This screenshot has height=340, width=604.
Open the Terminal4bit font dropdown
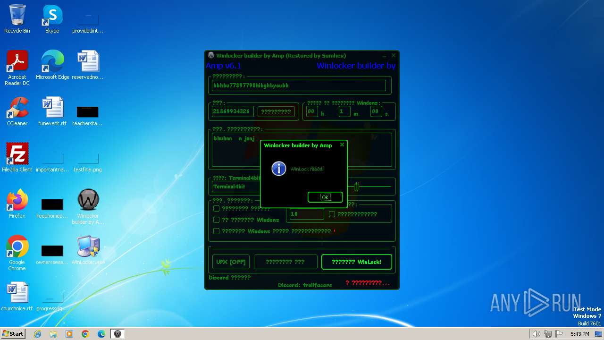pos(236,187)
